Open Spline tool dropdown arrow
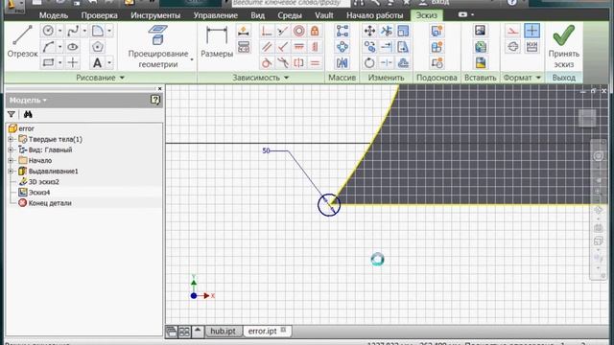Viewport: 614px width, 345px height. [x=84, y=31]
